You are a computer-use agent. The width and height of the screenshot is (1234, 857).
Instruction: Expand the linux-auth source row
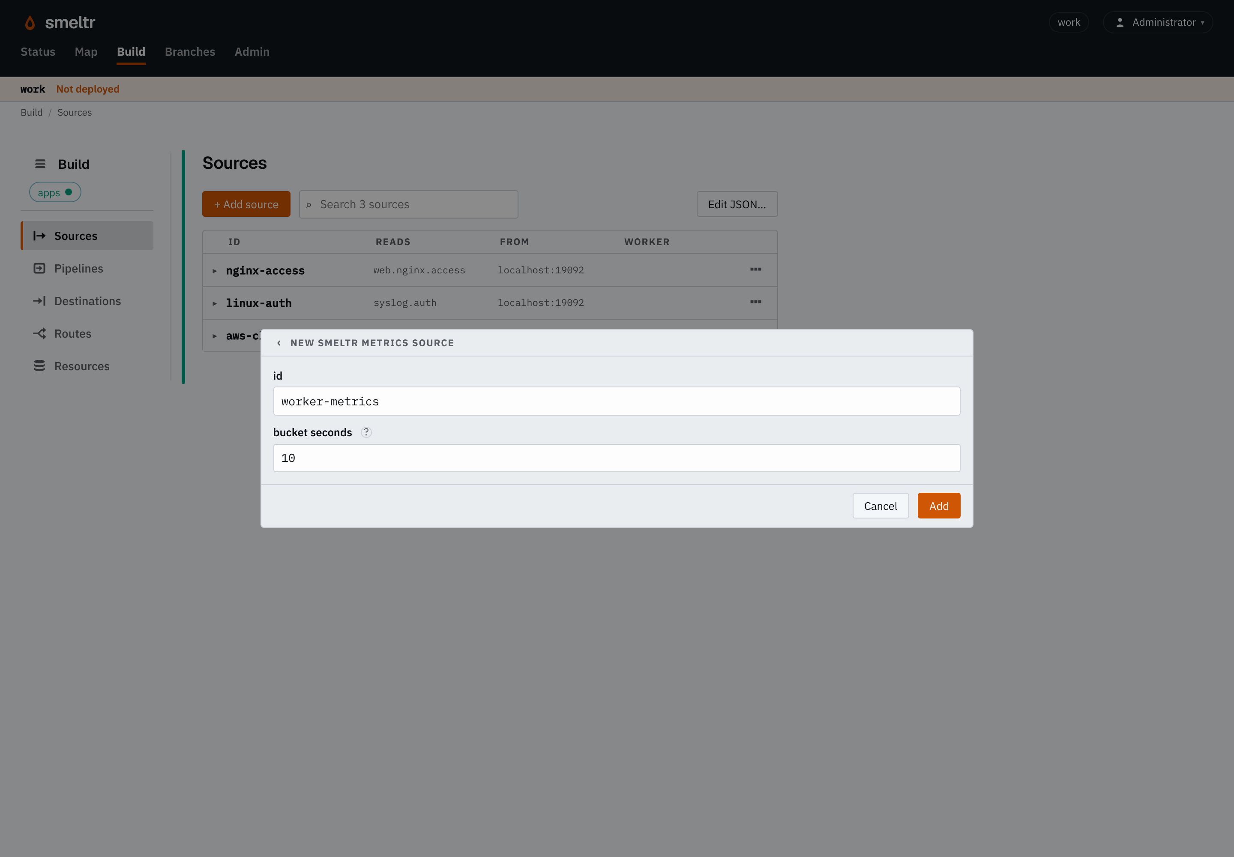(214, 304)
